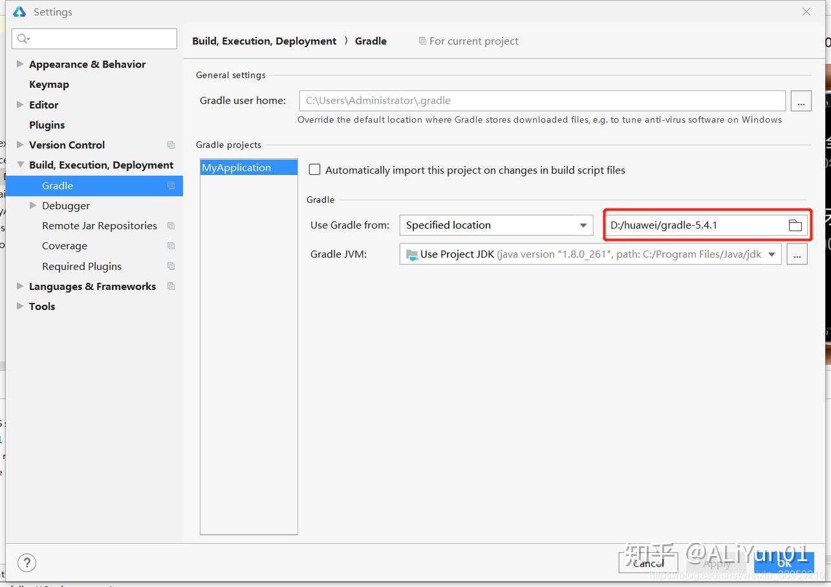Screen dimensions: 831x587
Task: Click the Settings window app logo
Action: pyautogui.click(x=19, y=12)
